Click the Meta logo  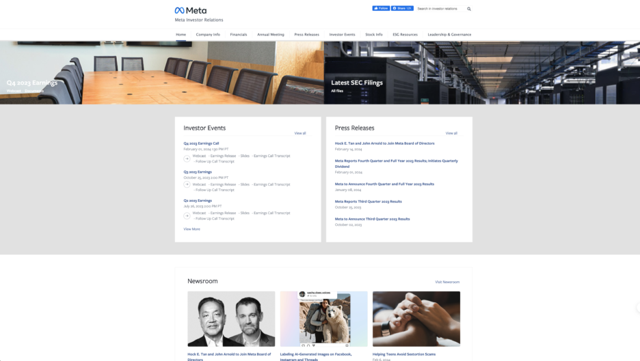191,11
